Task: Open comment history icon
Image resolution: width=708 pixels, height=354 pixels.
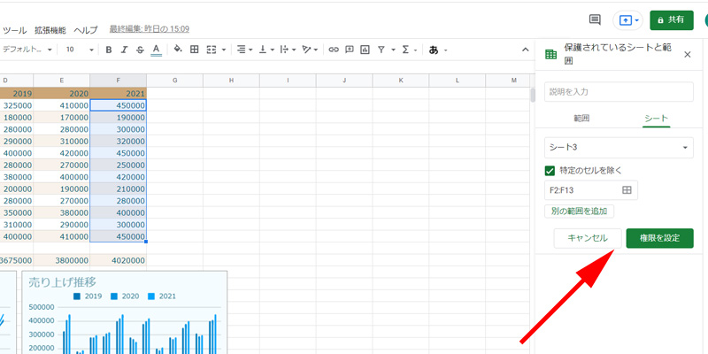Action: point(595,19)
